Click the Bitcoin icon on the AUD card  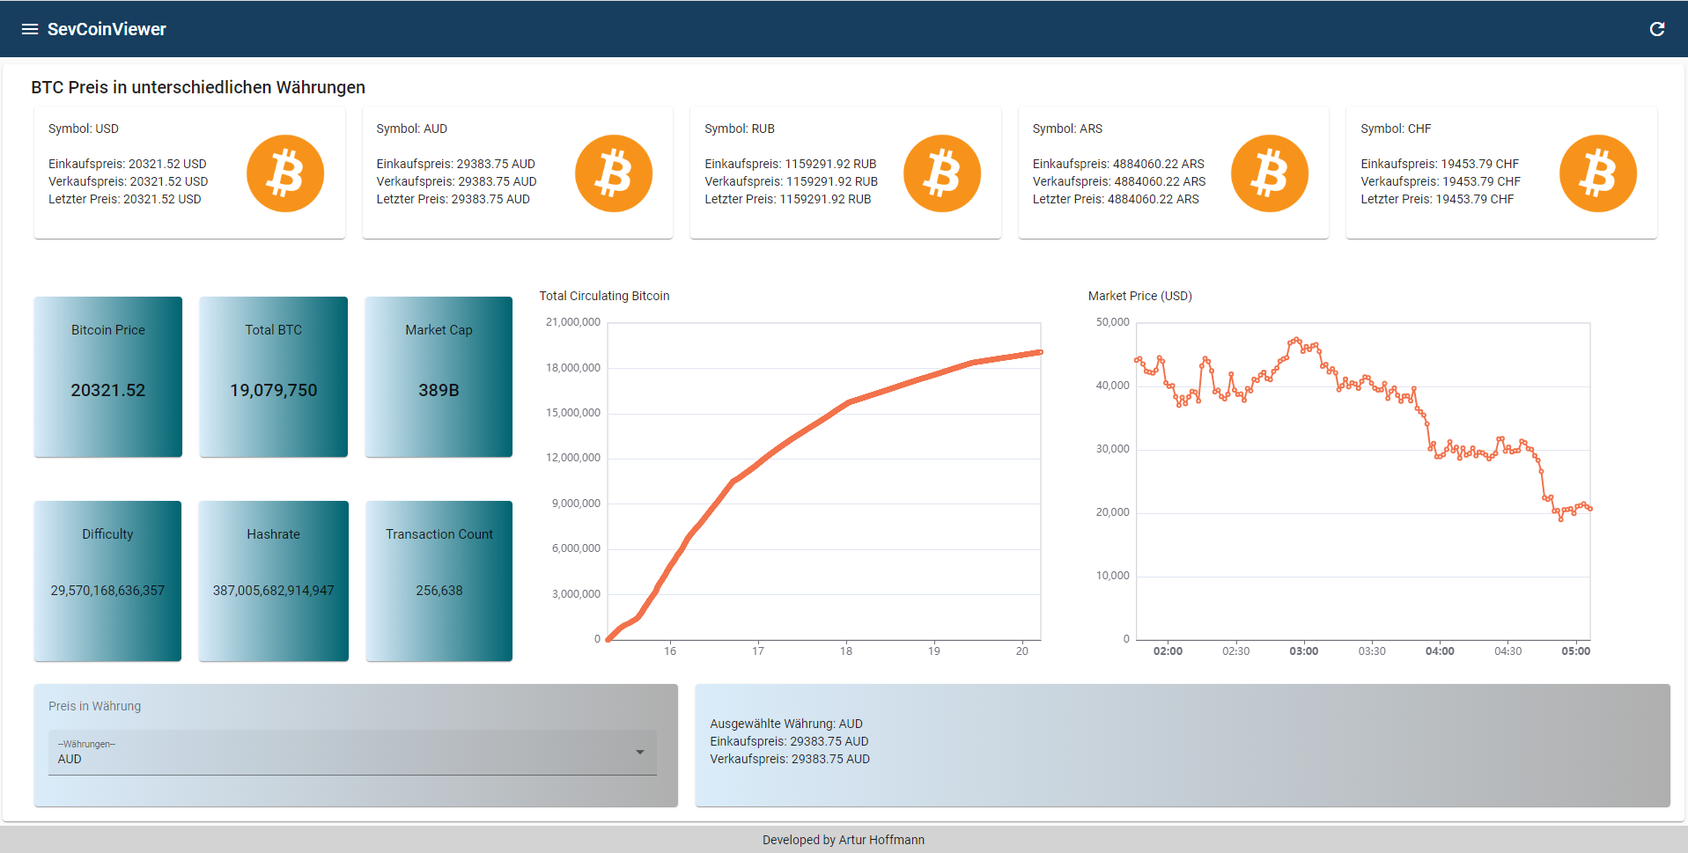click(613, 173)
